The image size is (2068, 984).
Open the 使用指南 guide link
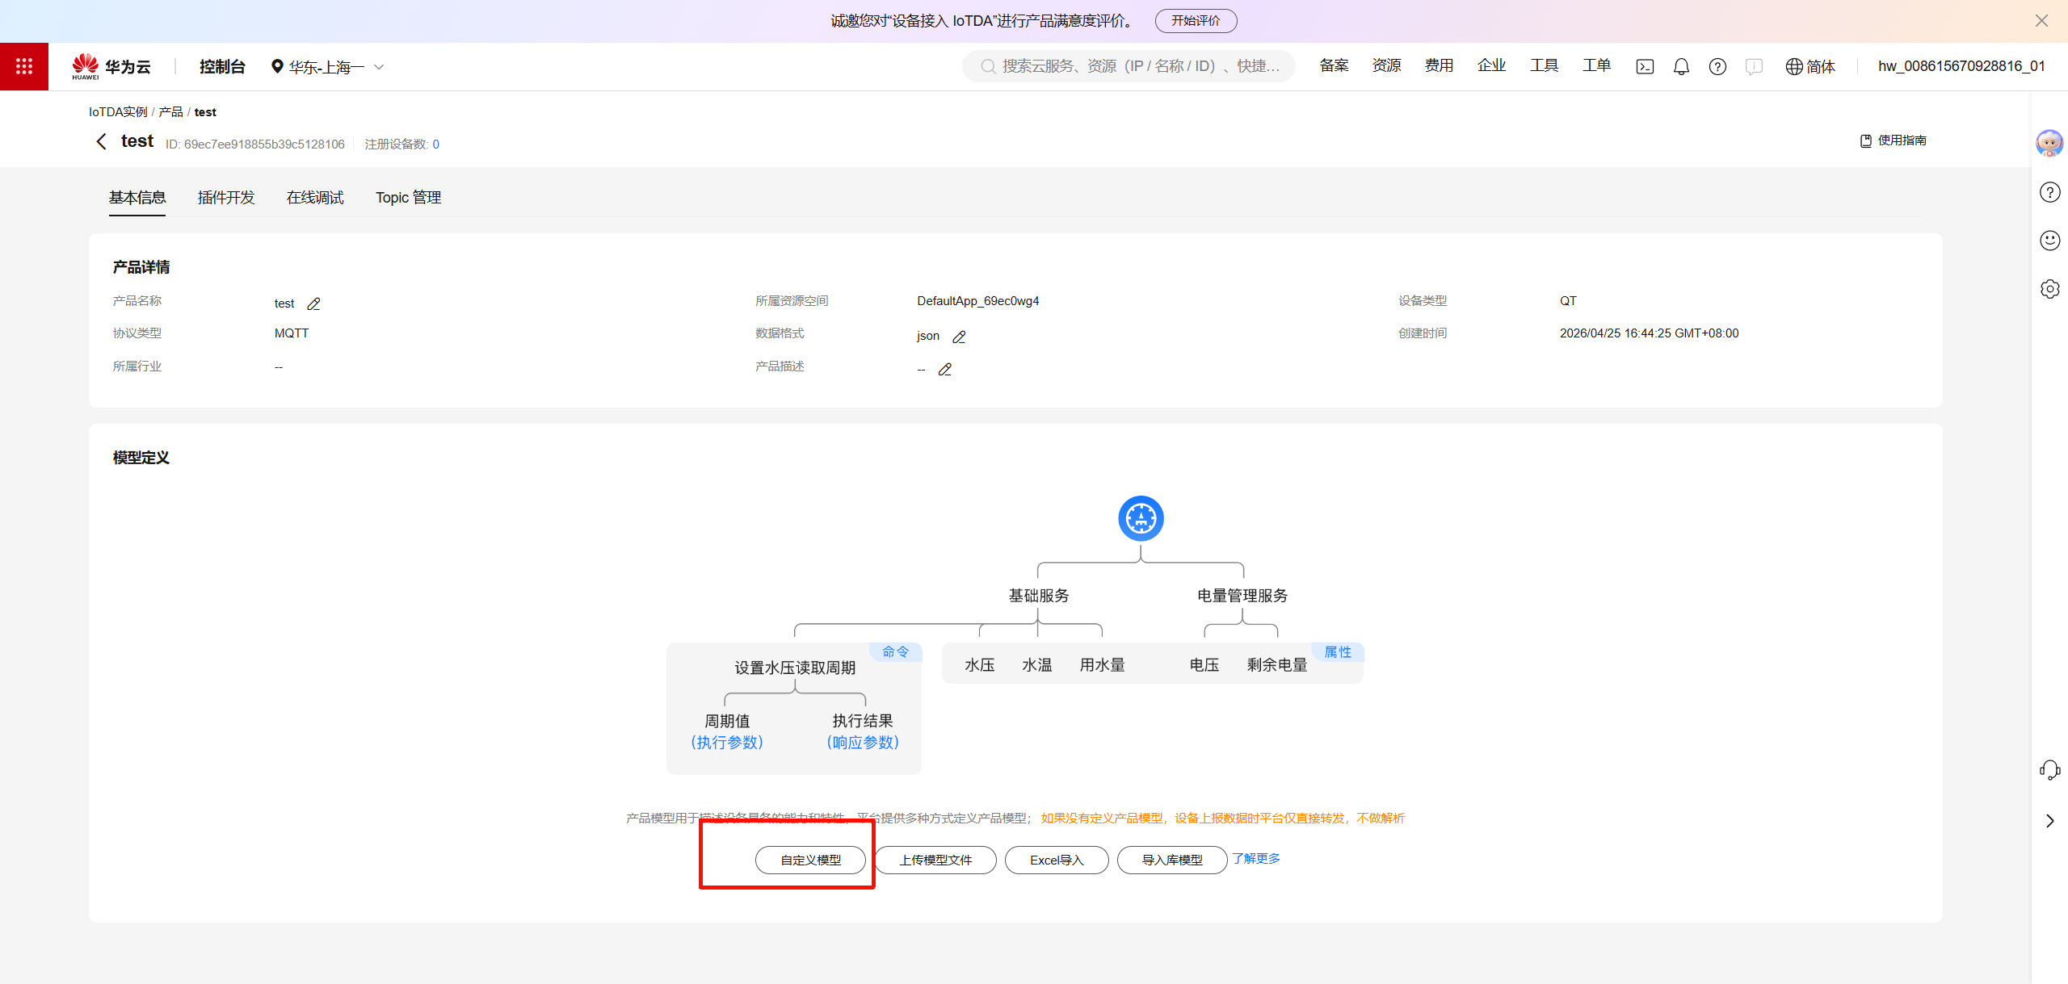(1893, 140)
